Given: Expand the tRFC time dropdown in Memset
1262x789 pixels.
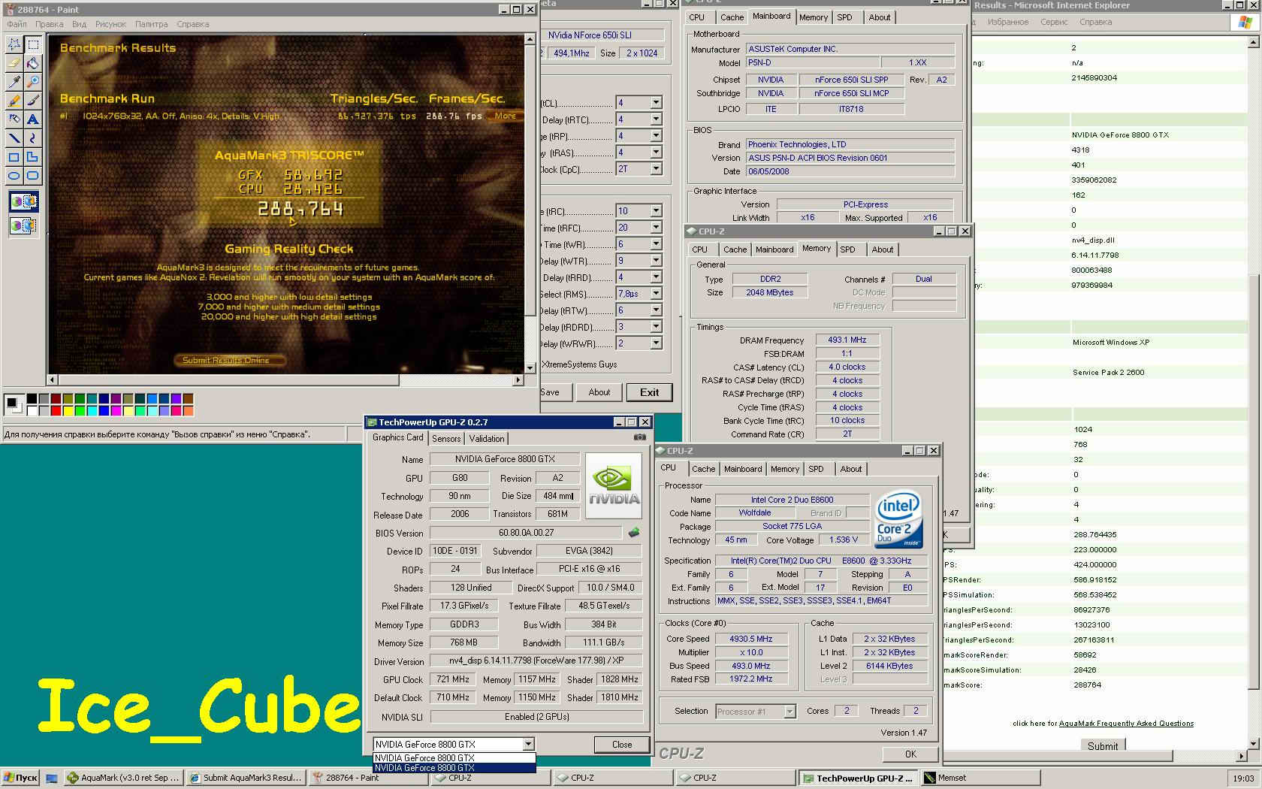Looking at the screenshot, I should [657, 228].
